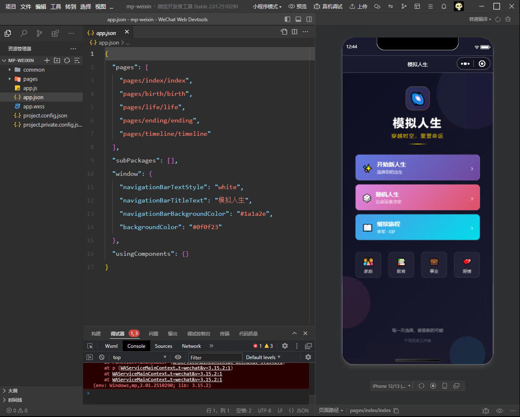
Task: Switch to the Network tab
Action: [x=191, y=346]
